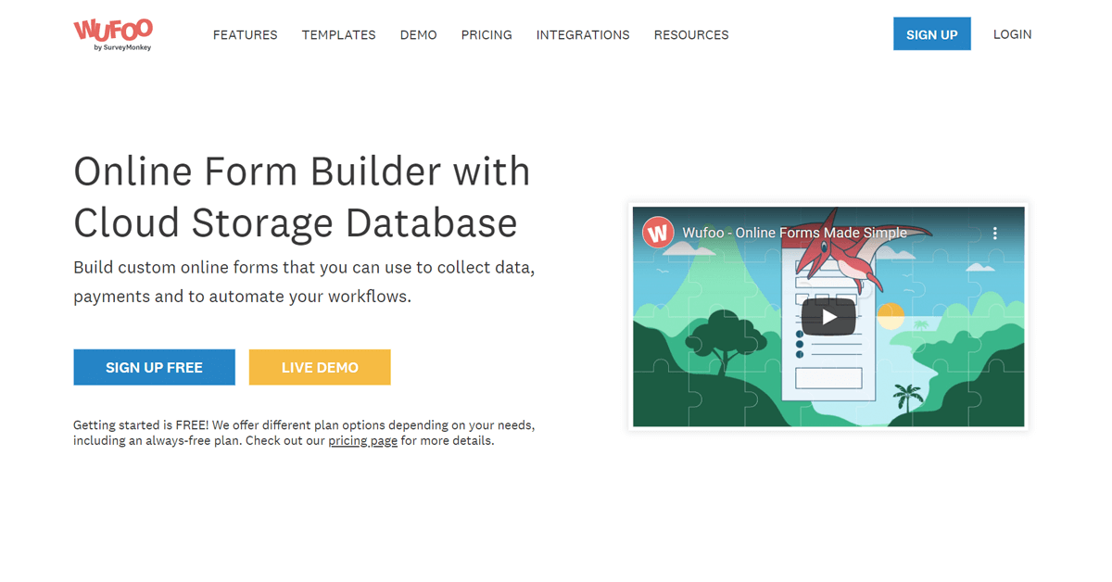Viewport: 1112px width, 582px height.
Task: Click the yellow Live Demo button
Action: point(320,367)
